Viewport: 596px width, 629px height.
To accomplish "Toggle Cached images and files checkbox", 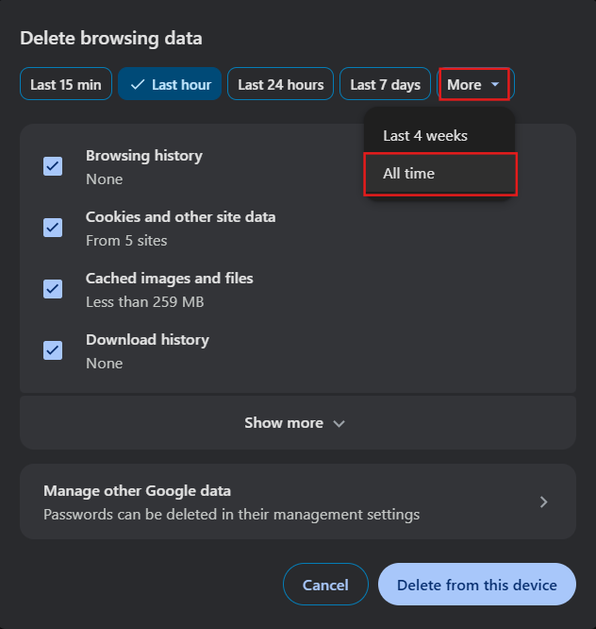I will [x=53, y=289].
